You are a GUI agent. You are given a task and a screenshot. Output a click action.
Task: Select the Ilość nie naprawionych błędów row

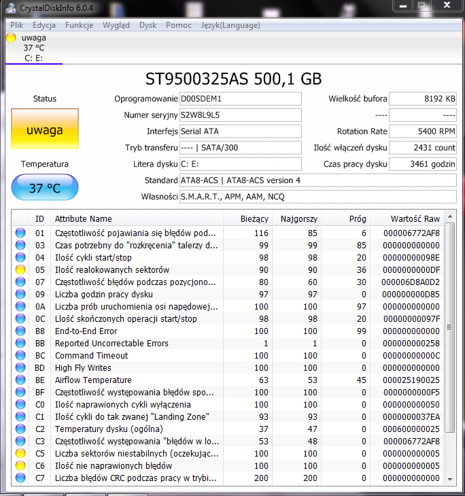click(x=228, y=465)
